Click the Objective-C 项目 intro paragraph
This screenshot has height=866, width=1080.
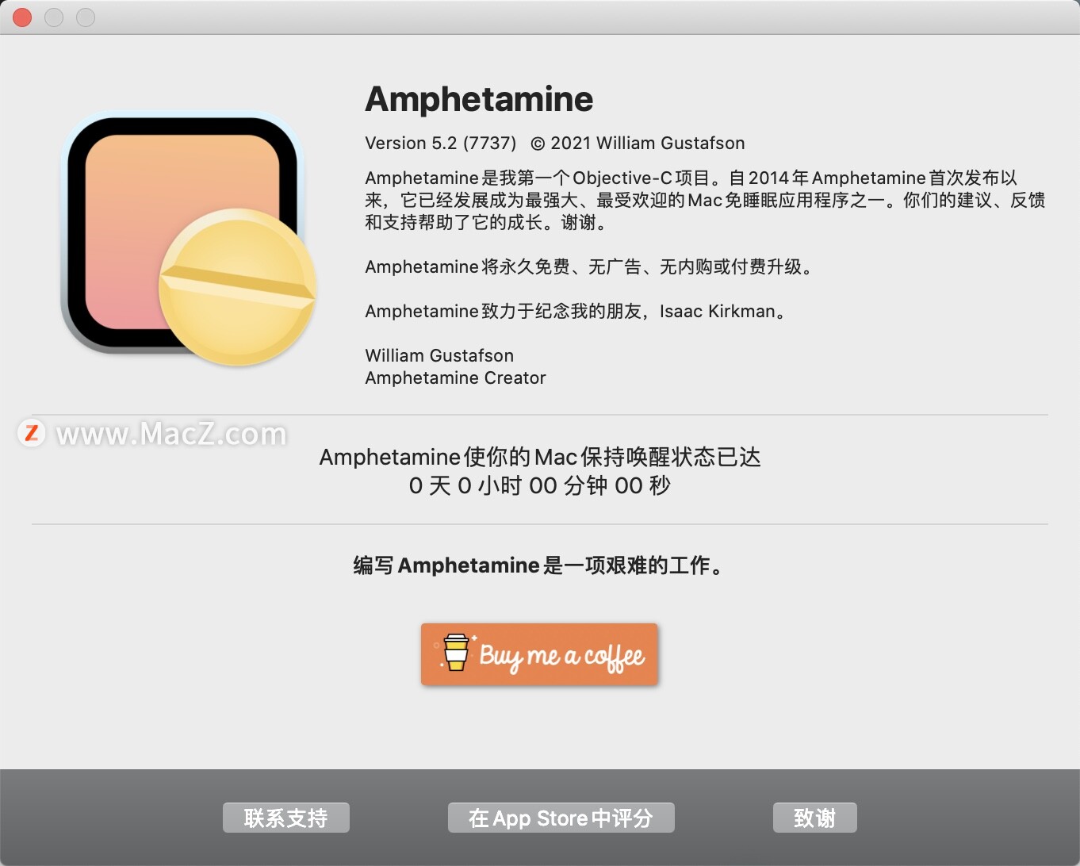point(705,200)
